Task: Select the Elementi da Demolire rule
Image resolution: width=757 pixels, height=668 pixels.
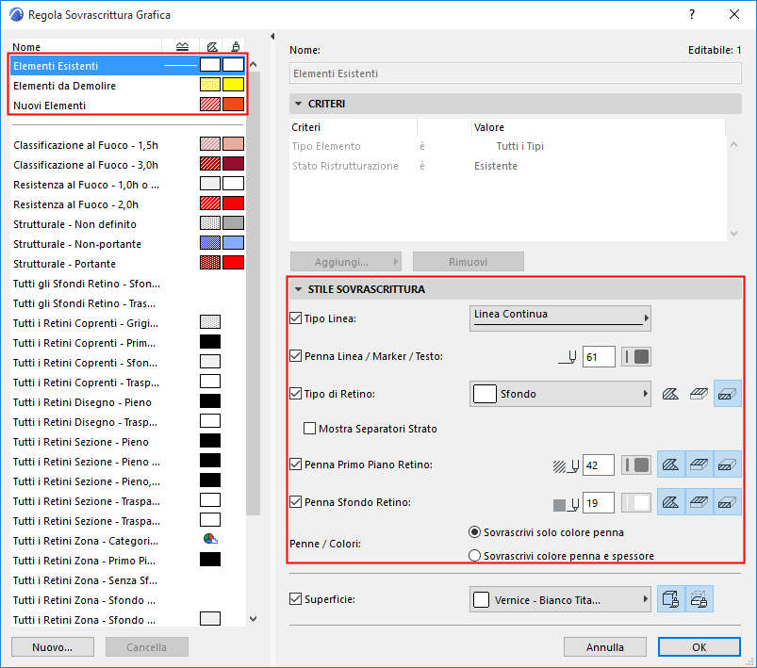Action: pyautogui.click(x=128, y=86)
